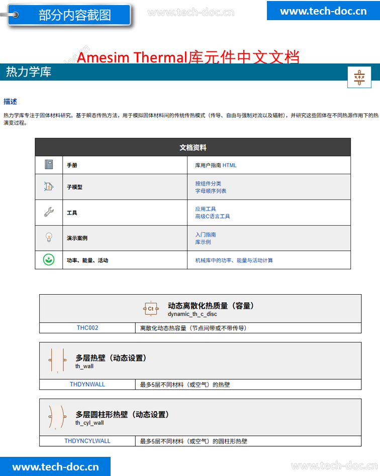Open the 字母顺序列表 link
The width and height of the screenshot is (380, 476).
[211, 191]
